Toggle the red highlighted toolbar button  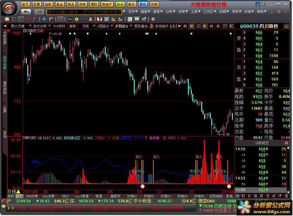click(60, 19)
